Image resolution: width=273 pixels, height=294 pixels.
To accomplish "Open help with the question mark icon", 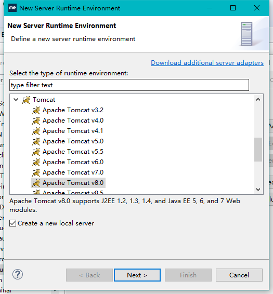I will (x=18, y=274).
